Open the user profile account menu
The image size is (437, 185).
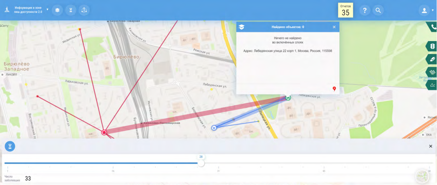coord(425,11)
